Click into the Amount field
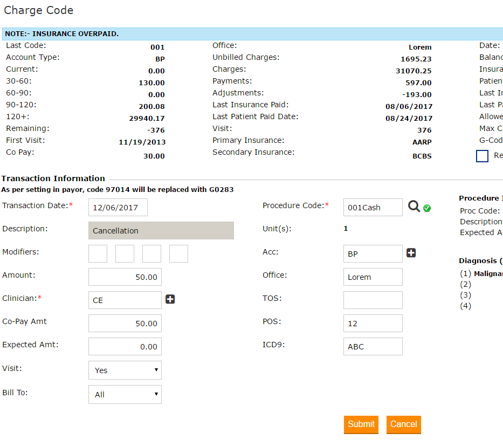 [x=125, y=277]
